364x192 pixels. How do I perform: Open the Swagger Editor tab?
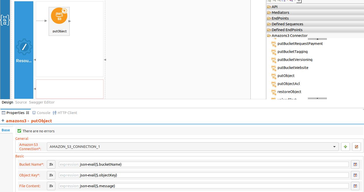click(x=42, y=102)
